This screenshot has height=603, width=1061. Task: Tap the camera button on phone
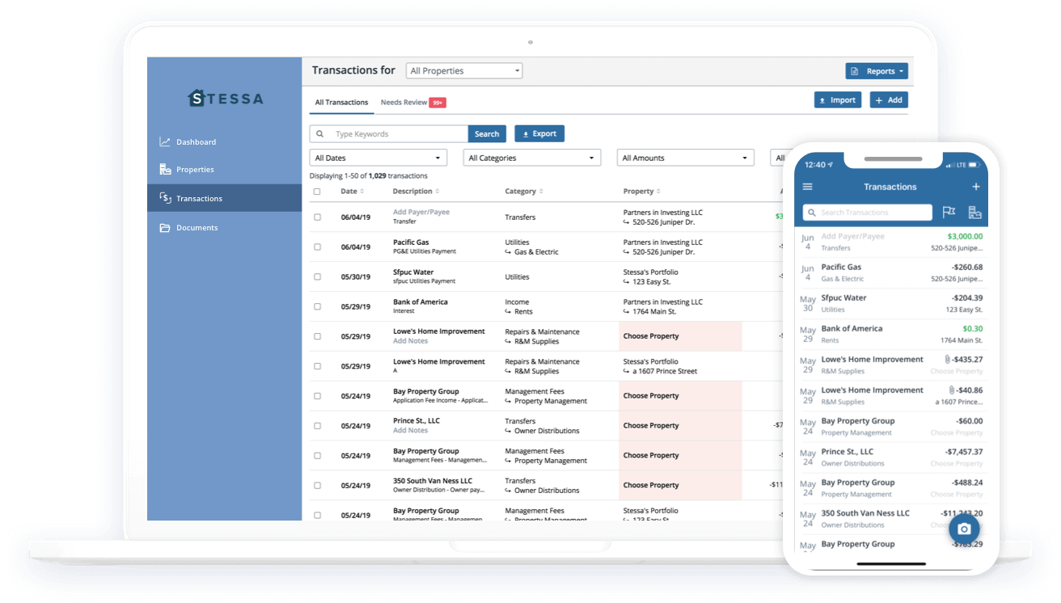(963, 529)
